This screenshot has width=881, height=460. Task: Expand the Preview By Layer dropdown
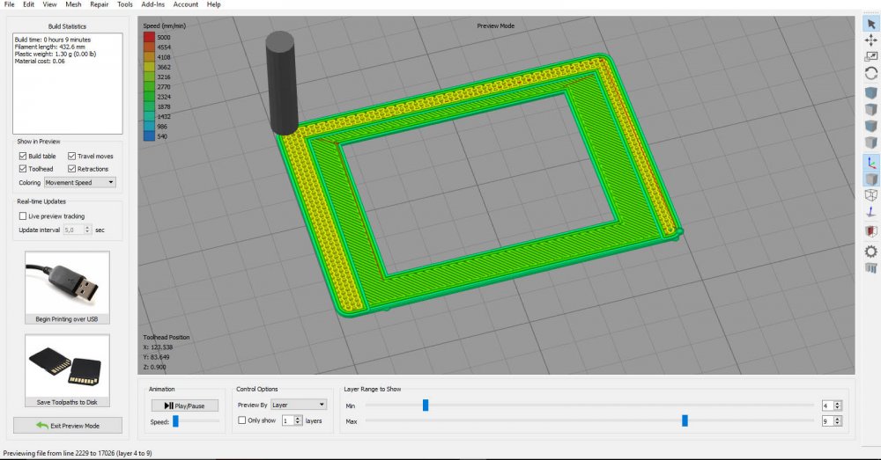(x=299, y=405)
